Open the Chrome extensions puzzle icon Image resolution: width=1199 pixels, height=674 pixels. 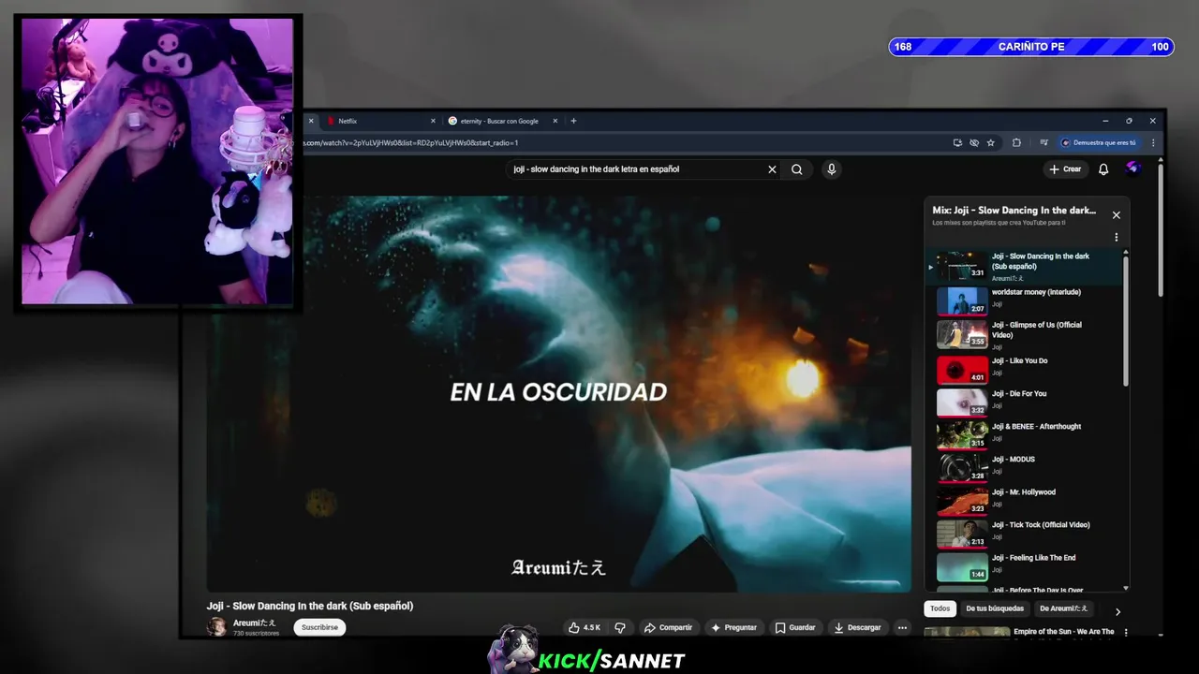pyautogui.click(x=1016, y=143)
